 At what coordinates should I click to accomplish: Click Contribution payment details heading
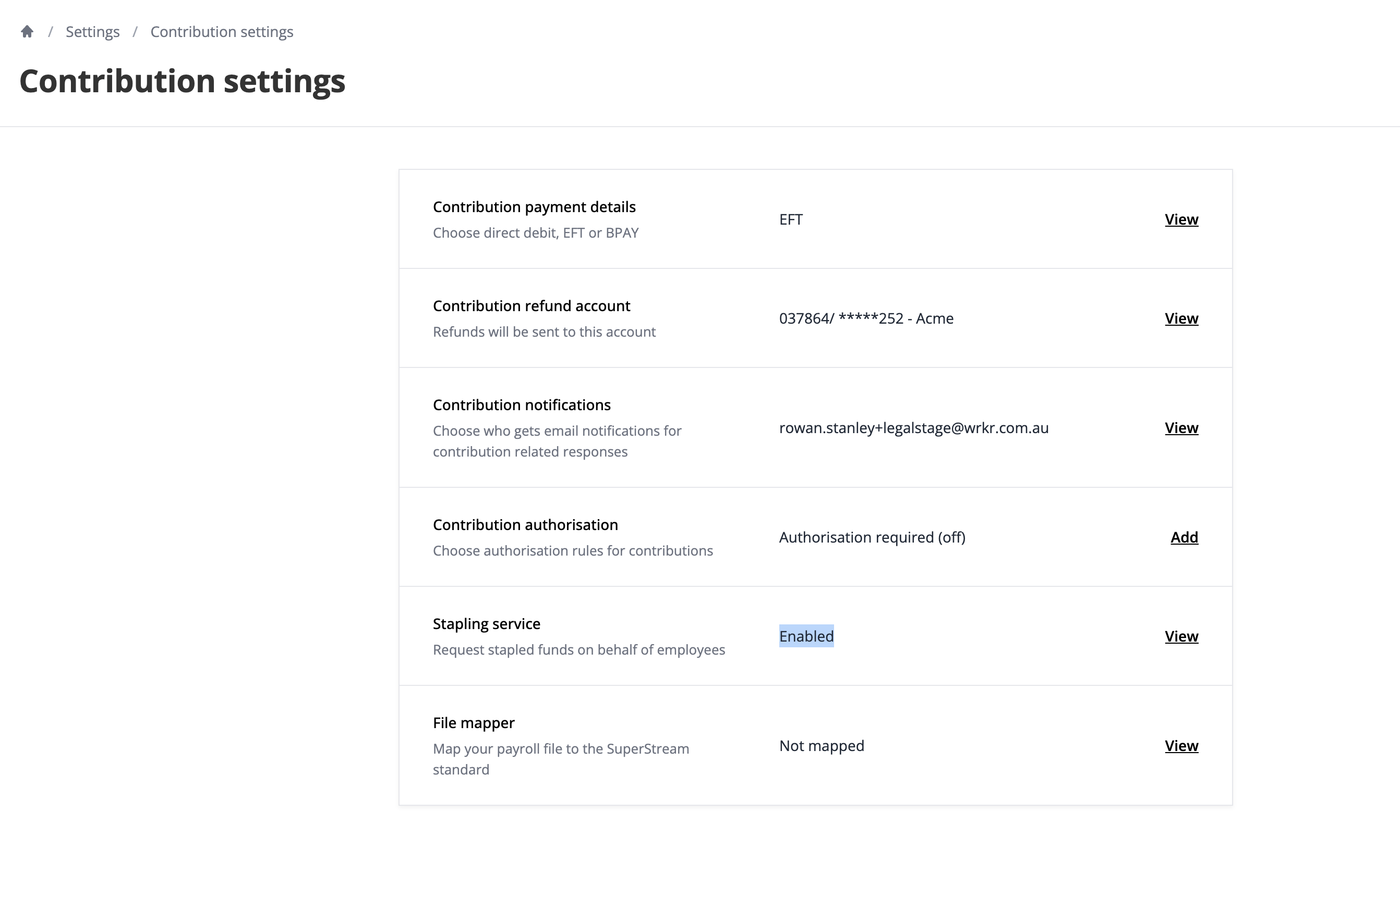534,207
